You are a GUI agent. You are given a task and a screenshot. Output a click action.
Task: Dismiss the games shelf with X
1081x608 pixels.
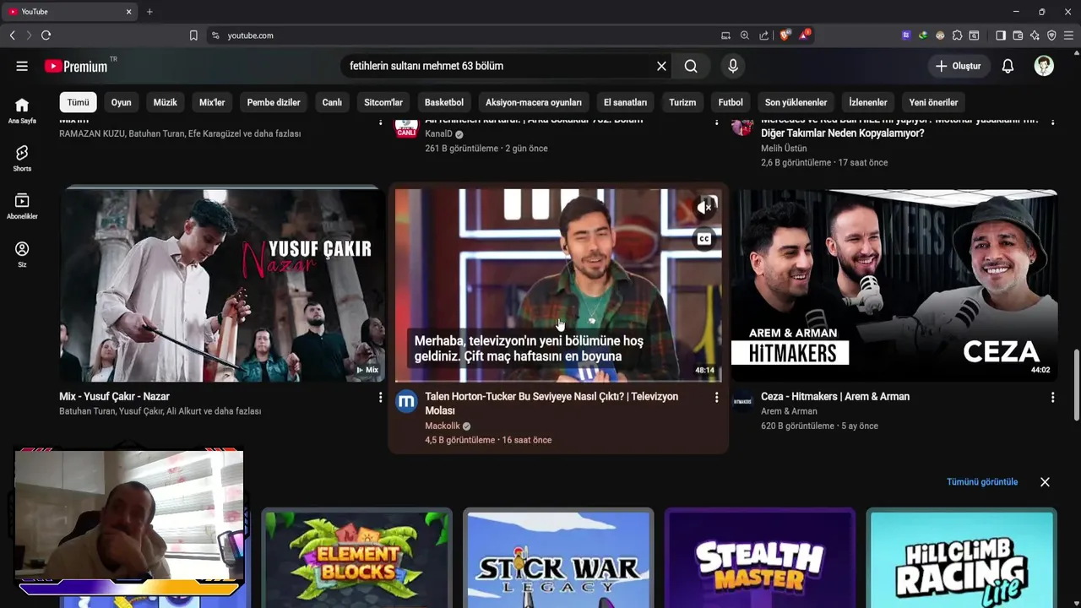pyautogui.click(x=1045, y=481)
